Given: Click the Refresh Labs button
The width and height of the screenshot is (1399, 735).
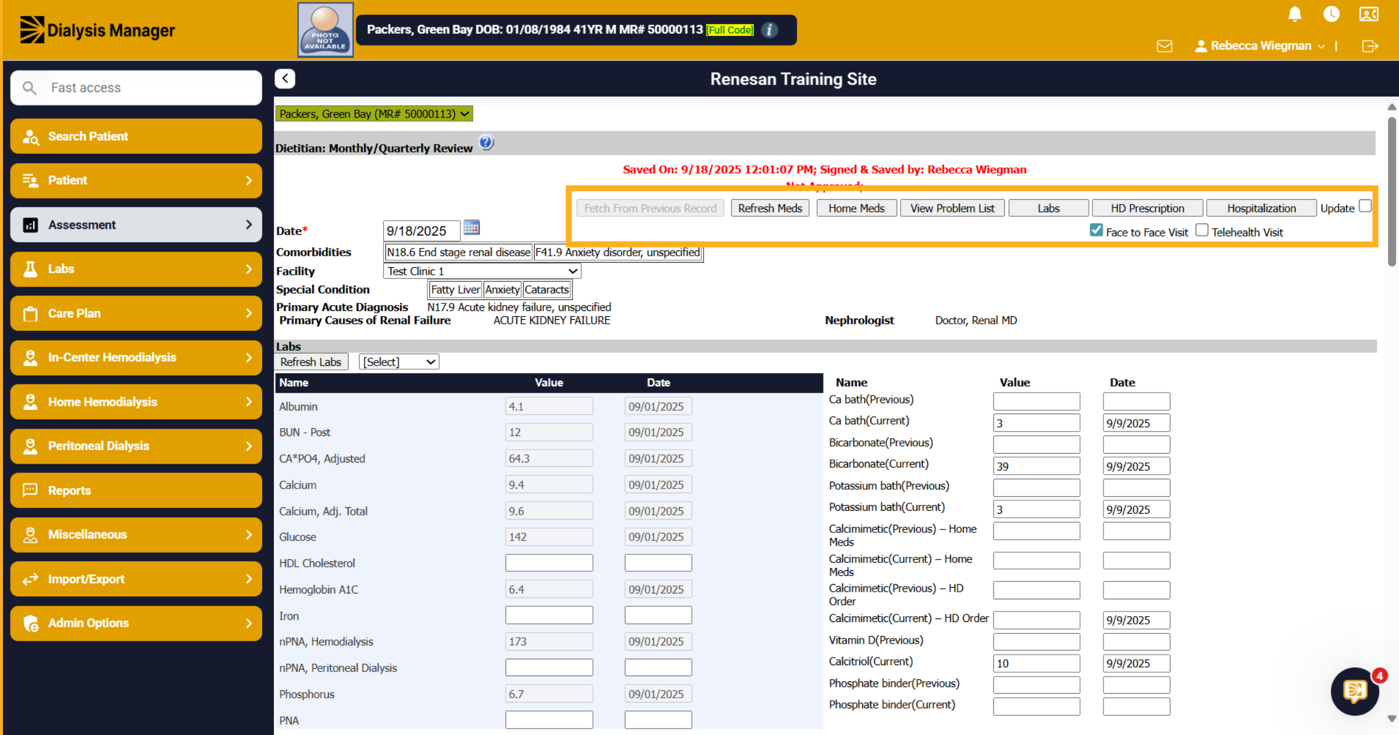Looking at the screenshot, I should [x=311, y=362].
